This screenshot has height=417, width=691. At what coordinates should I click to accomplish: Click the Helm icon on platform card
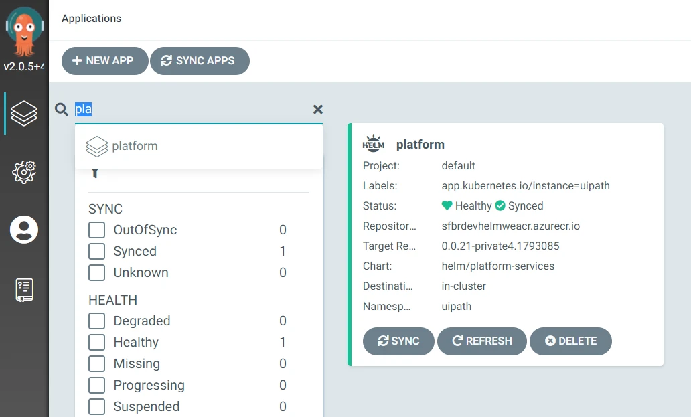click(373, 143)
